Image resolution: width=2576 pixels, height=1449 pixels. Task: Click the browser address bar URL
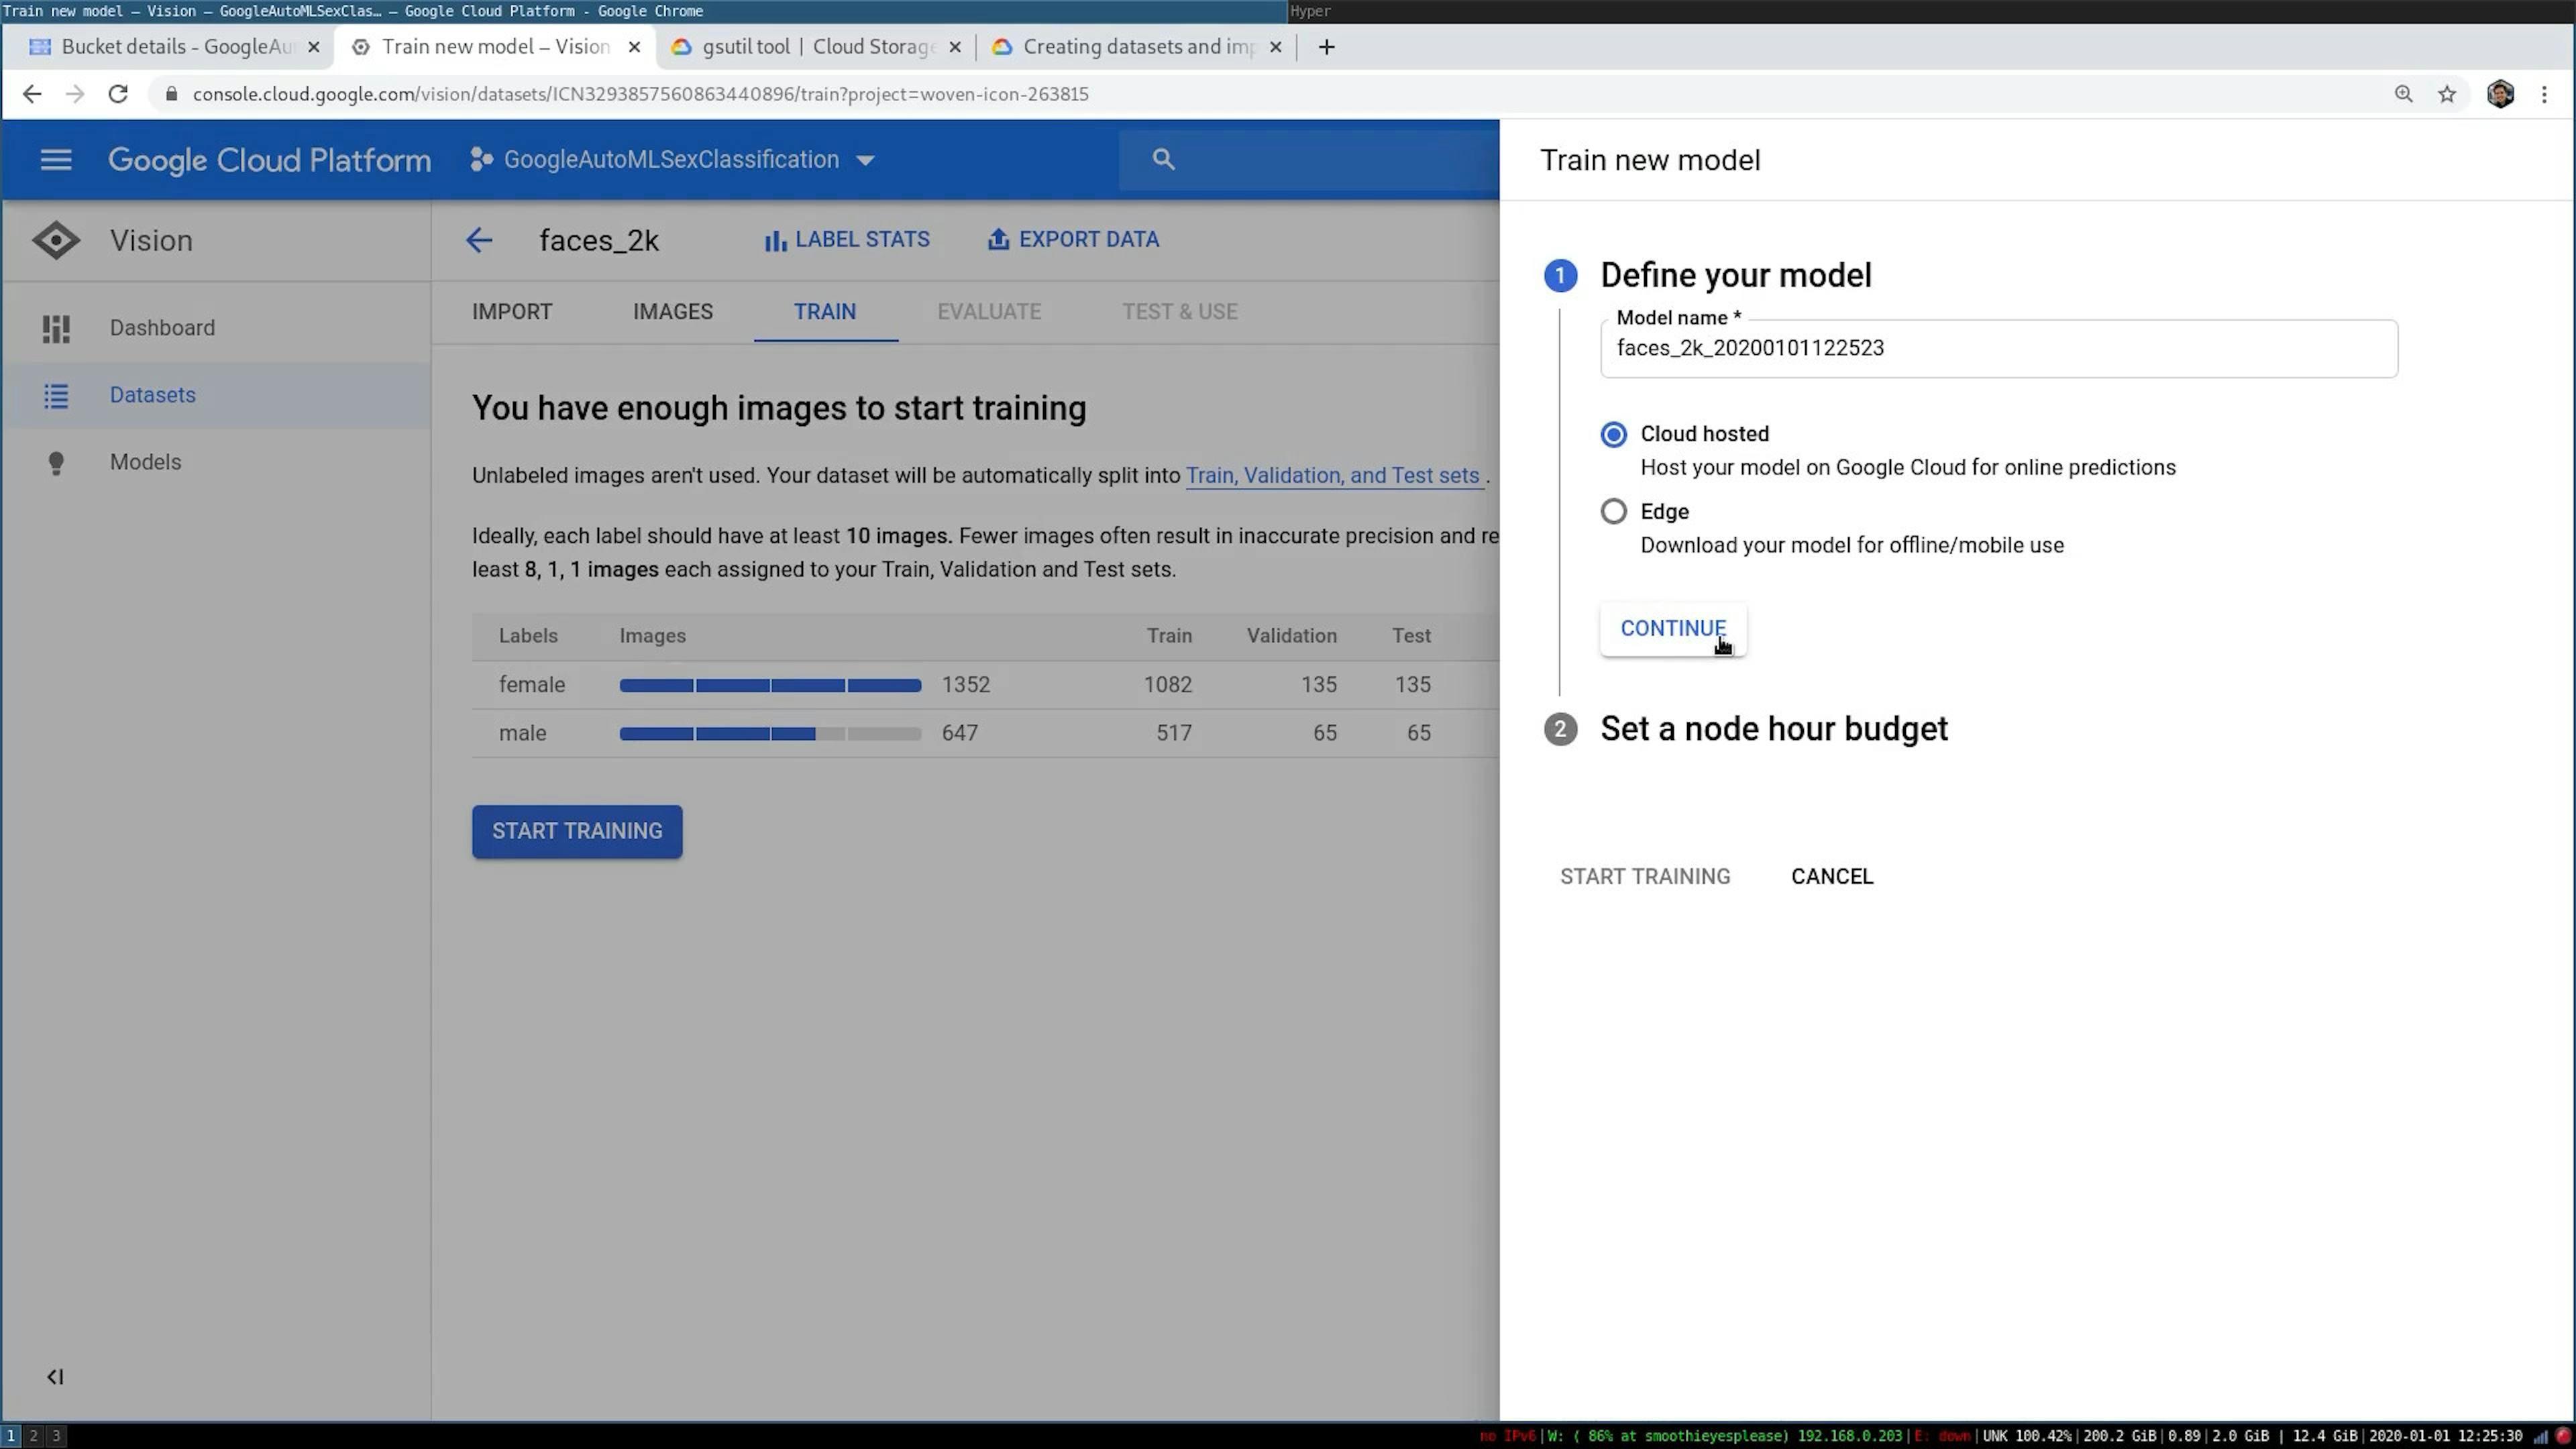click(640, 94)
